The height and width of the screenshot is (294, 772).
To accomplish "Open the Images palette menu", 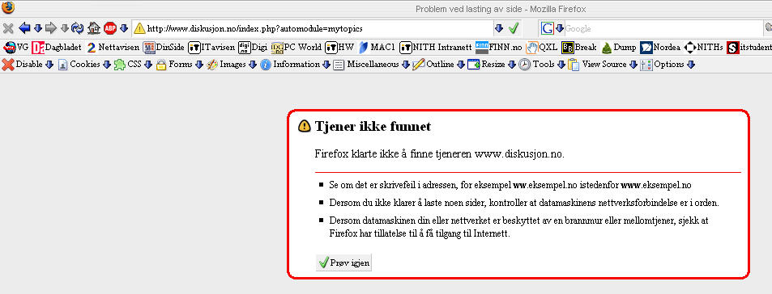I will [226, 65].
